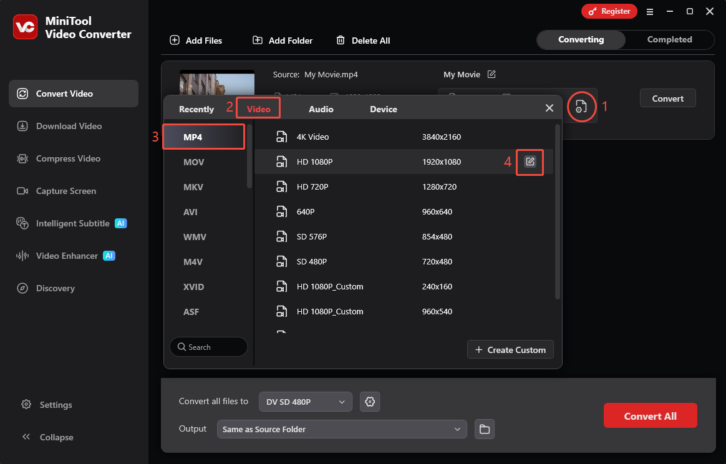Open the output format settings icon
Screen dimensions: 726x464
(581, 107)
